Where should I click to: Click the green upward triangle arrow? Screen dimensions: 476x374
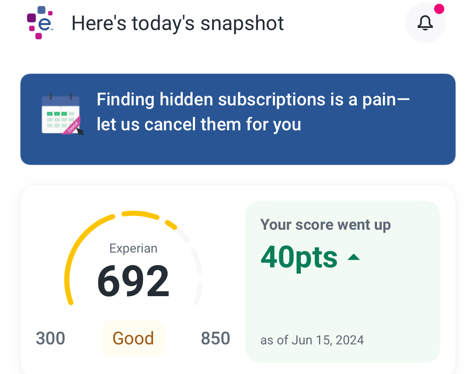tap(354, 257)
